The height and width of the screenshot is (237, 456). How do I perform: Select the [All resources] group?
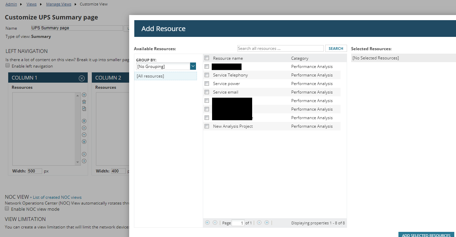click(x=165, y=76)
